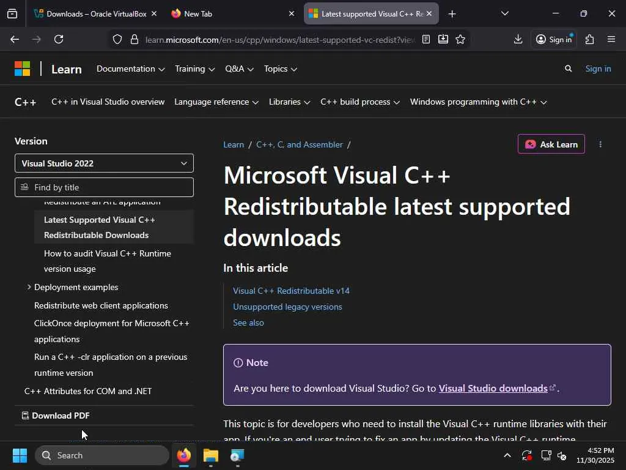Click the C++ product heading link
Image resolution: width=626 pixels, height=470 pixels.
pos(26,102)
